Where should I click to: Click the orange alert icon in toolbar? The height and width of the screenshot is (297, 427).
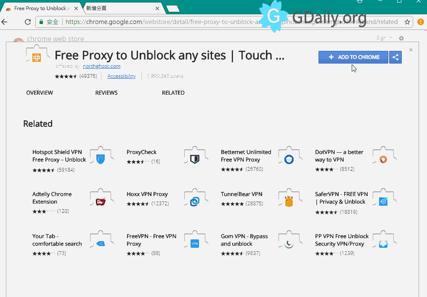[x=420, y=22]
